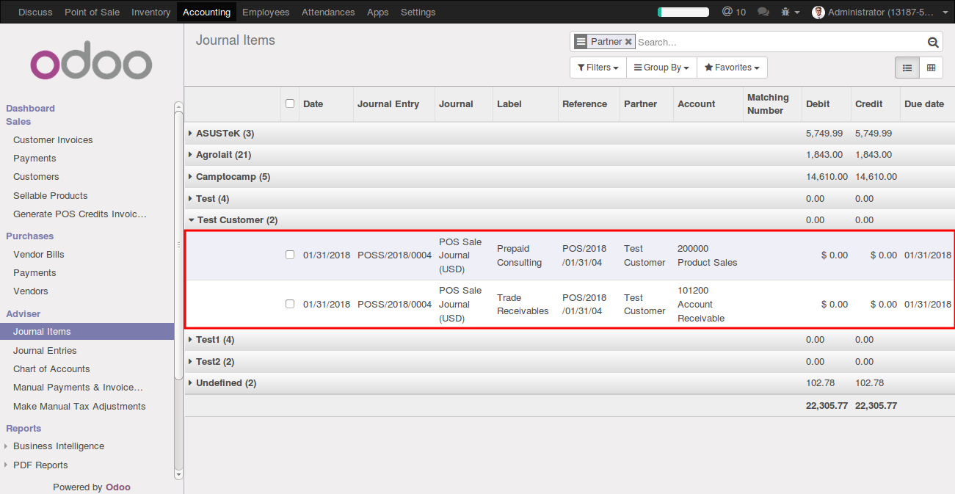955x494 pixels.
Task: Check the select-all checkbox in table header
Action: 289,103
